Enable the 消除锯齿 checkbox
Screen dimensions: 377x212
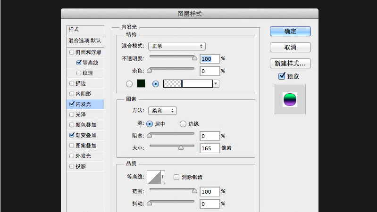click(x=176, y=177)
